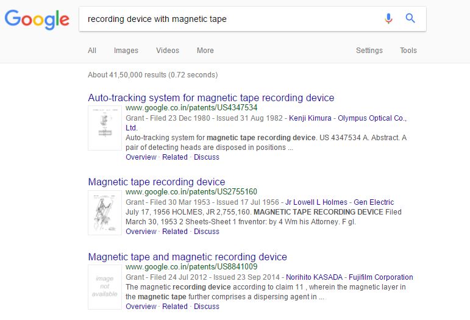Open patent thumbnail for Auto-tracking system result
470x320 pixels.
[105, 127]
